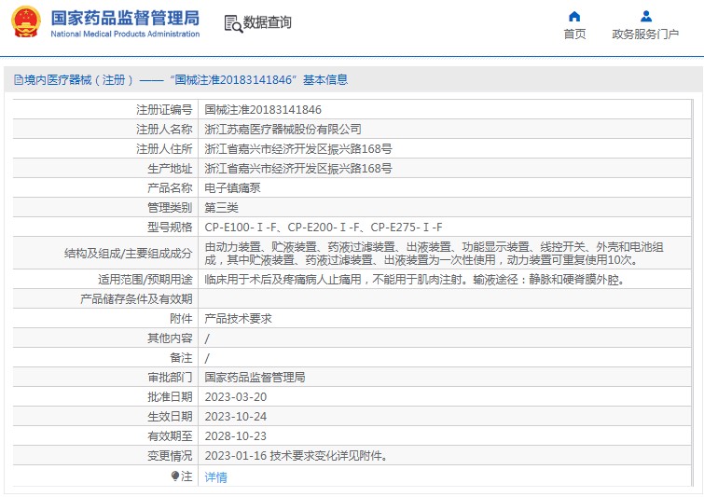Click attachment value 产品技术要求
The height and width of the screenshot is (497, 704).
pos(238,318)
